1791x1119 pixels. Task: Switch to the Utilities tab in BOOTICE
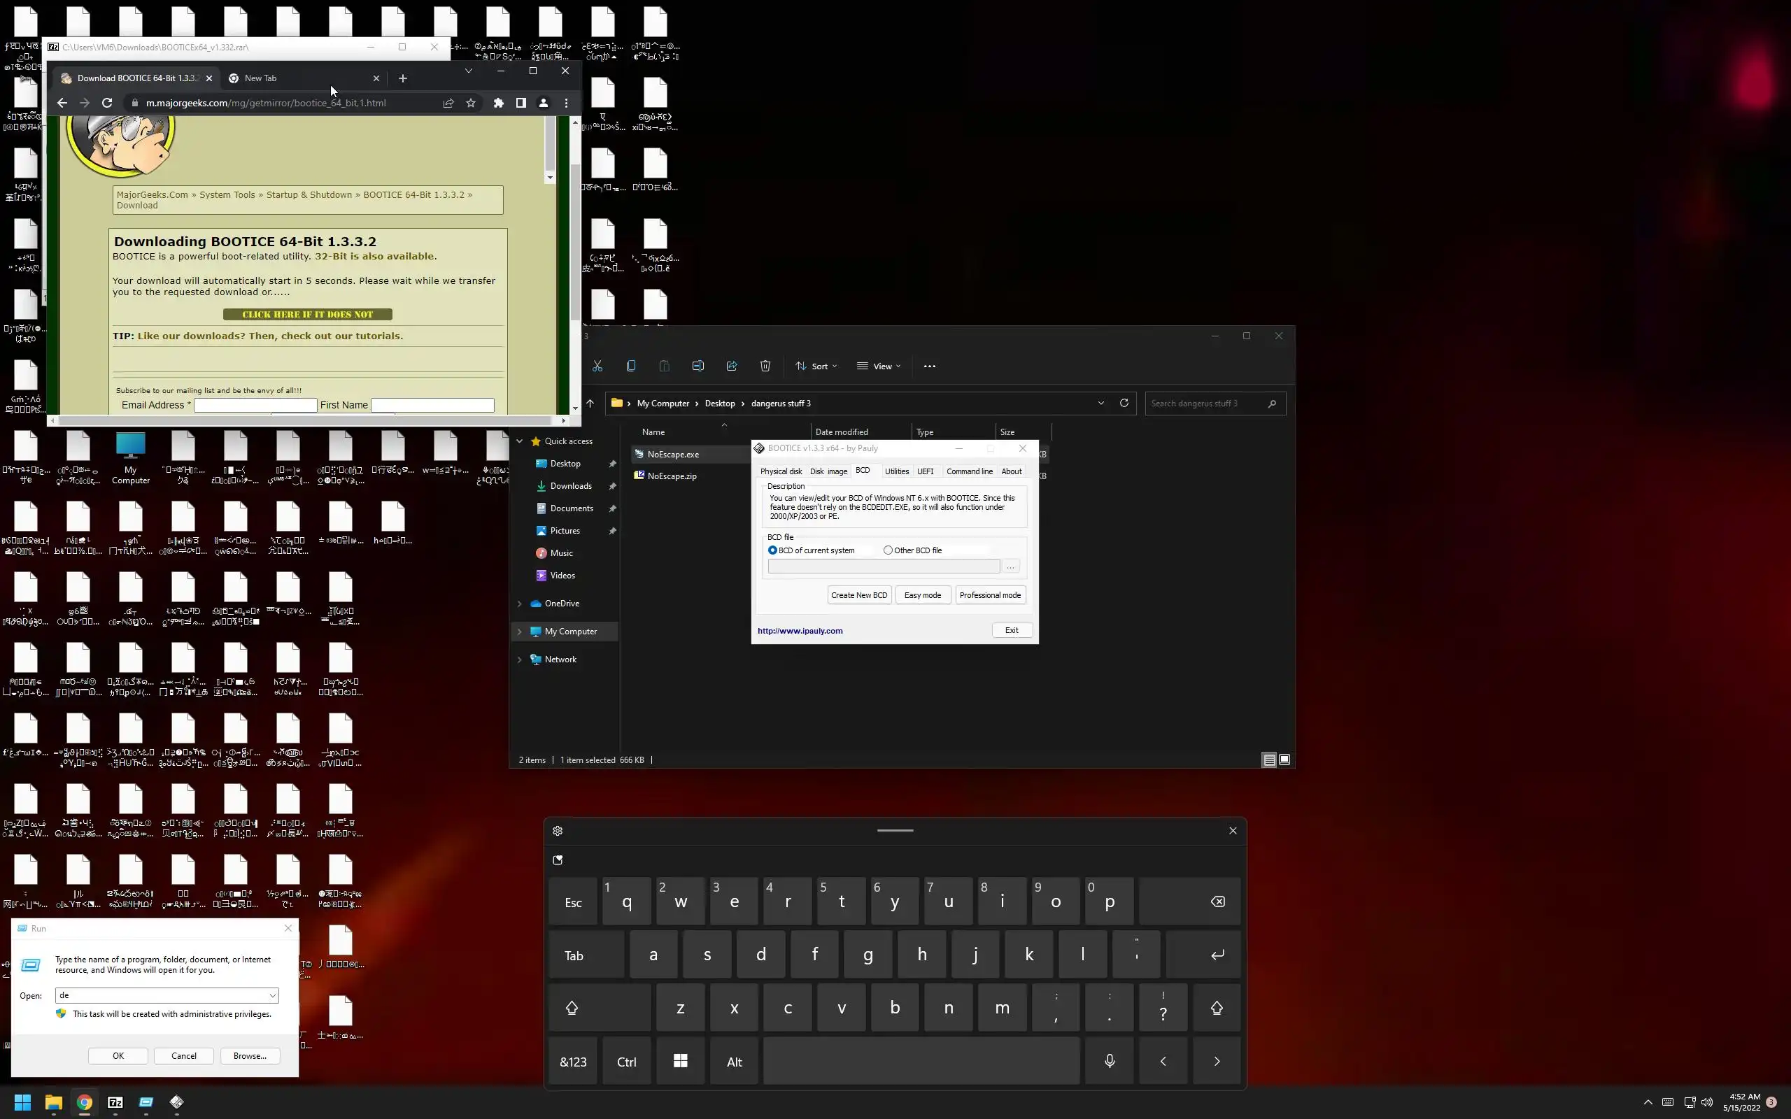pyautogui.click(x=896, y=471)
